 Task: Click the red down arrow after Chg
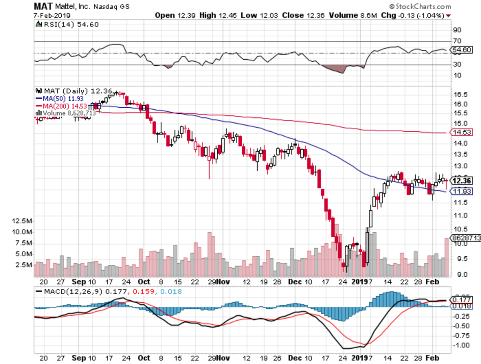[x=448, y=16]
